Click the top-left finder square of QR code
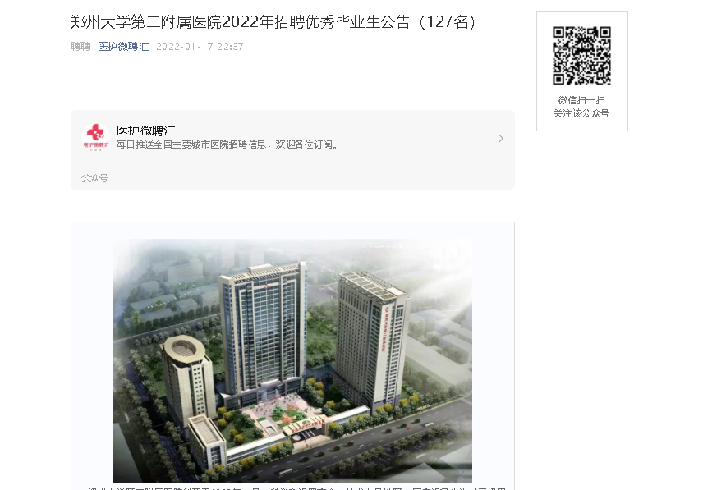 click(558, 32)
